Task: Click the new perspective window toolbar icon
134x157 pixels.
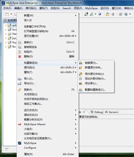Action: coord(121,14)
